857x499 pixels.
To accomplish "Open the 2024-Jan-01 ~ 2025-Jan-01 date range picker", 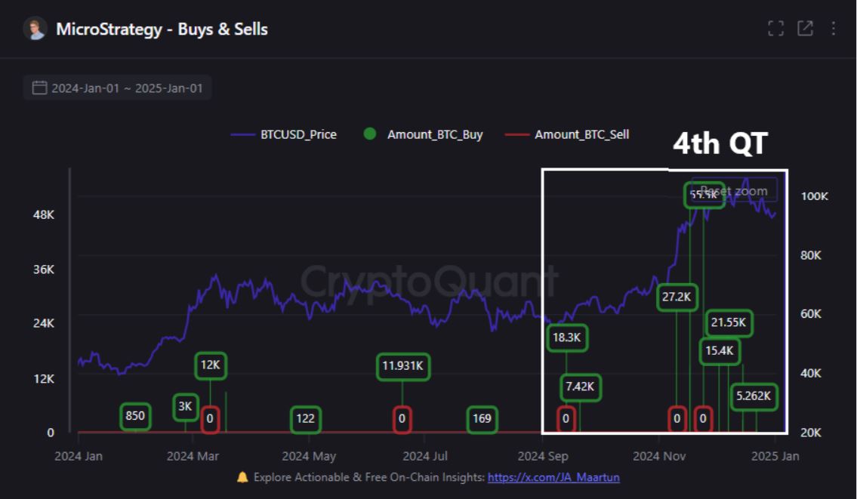I will click(118, 88).
